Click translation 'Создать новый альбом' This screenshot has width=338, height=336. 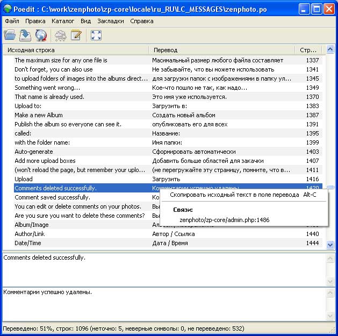[184, 115]
